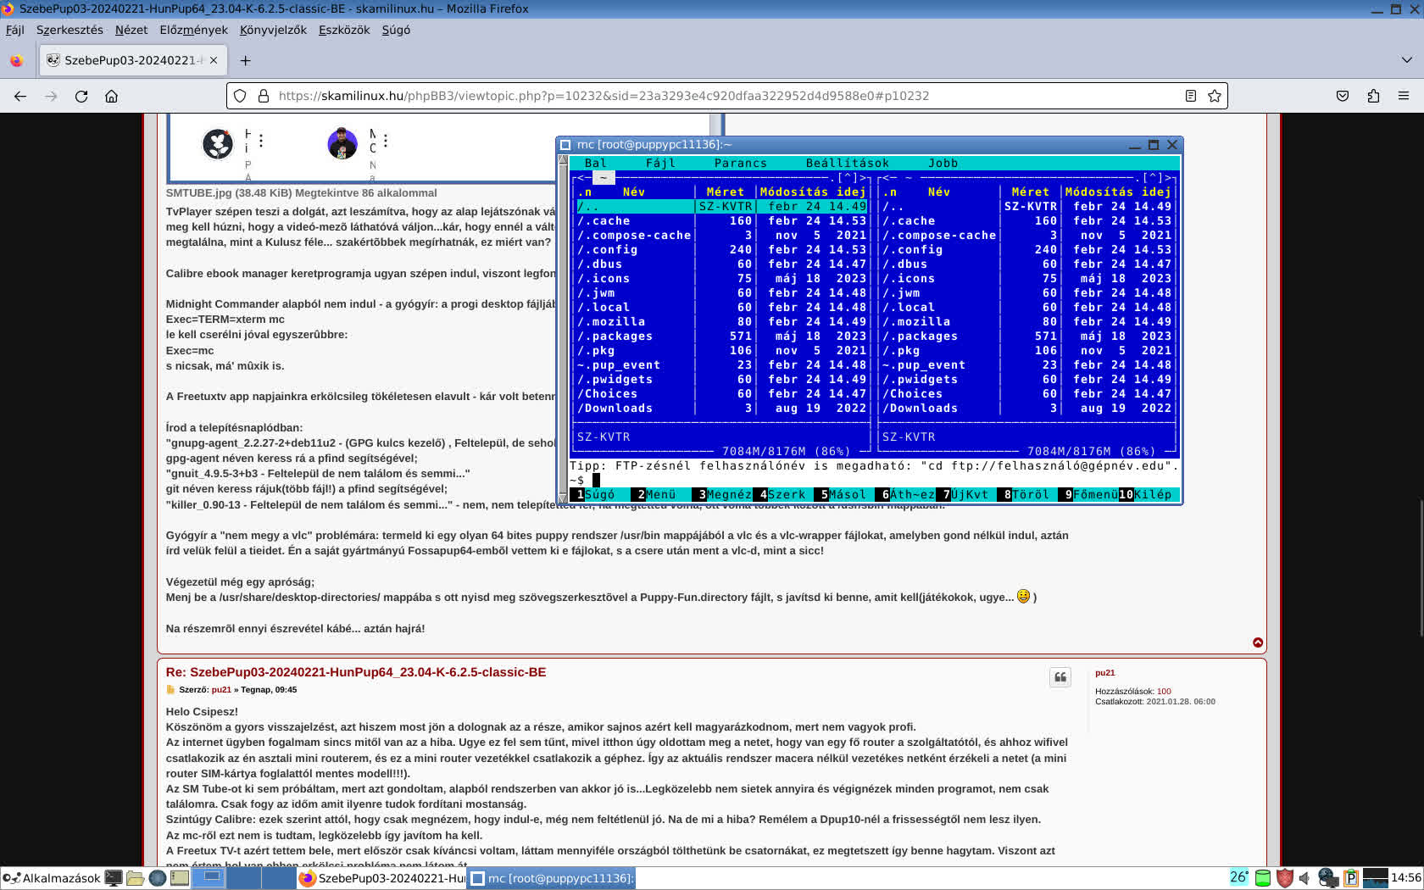The width and height of the screenshot is (1424, 890).
Task: Open the Eszközök menu
Action: pos(344,30)
